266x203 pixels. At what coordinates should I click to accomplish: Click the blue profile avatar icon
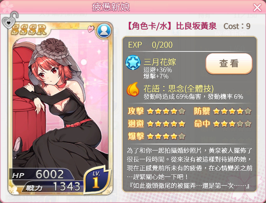(104, 31)
